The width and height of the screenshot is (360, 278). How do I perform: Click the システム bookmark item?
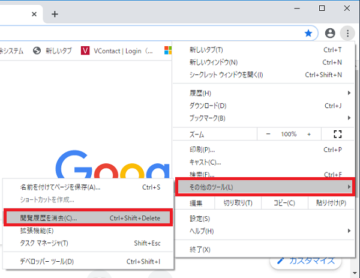[x=11, y=50]
